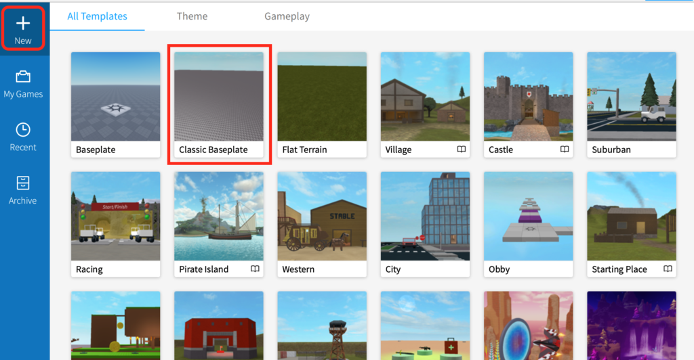Click the City label text
Screen dimensions: 694x360
click(x=392, y=269)
